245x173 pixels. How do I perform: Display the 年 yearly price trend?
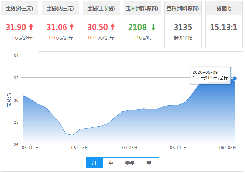[x=149, y=163]
